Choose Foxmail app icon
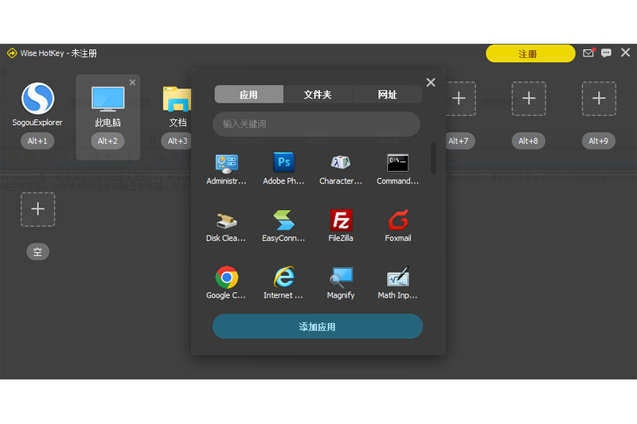 pos(398,220)
